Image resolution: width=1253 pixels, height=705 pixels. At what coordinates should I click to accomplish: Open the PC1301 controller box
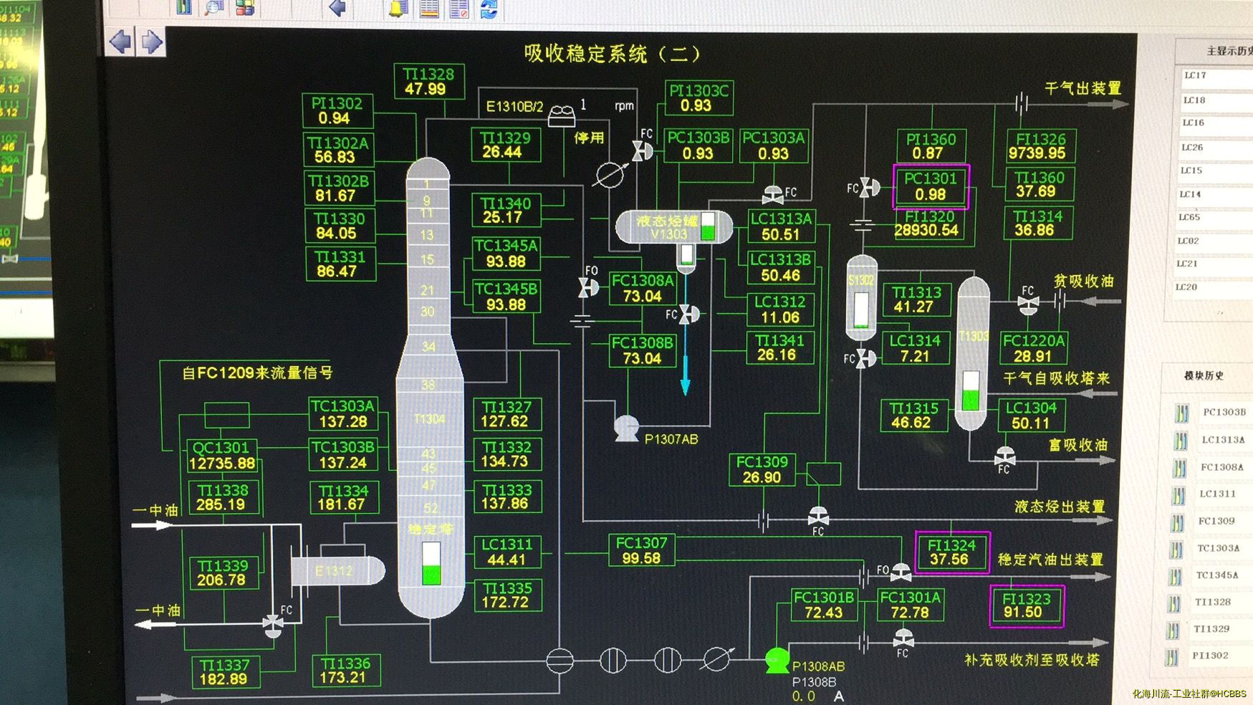[931, 186]
